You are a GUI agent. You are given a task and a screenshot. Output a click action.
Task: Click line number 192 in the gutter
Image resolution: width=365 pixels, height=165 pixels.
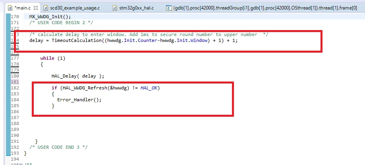pyautogui.click(x=15, y=147)
